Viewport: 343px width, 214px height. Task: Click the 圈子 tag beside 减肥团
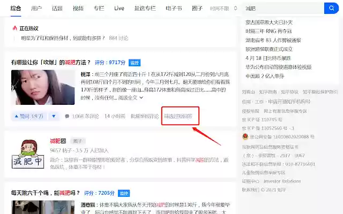[78, 141]
